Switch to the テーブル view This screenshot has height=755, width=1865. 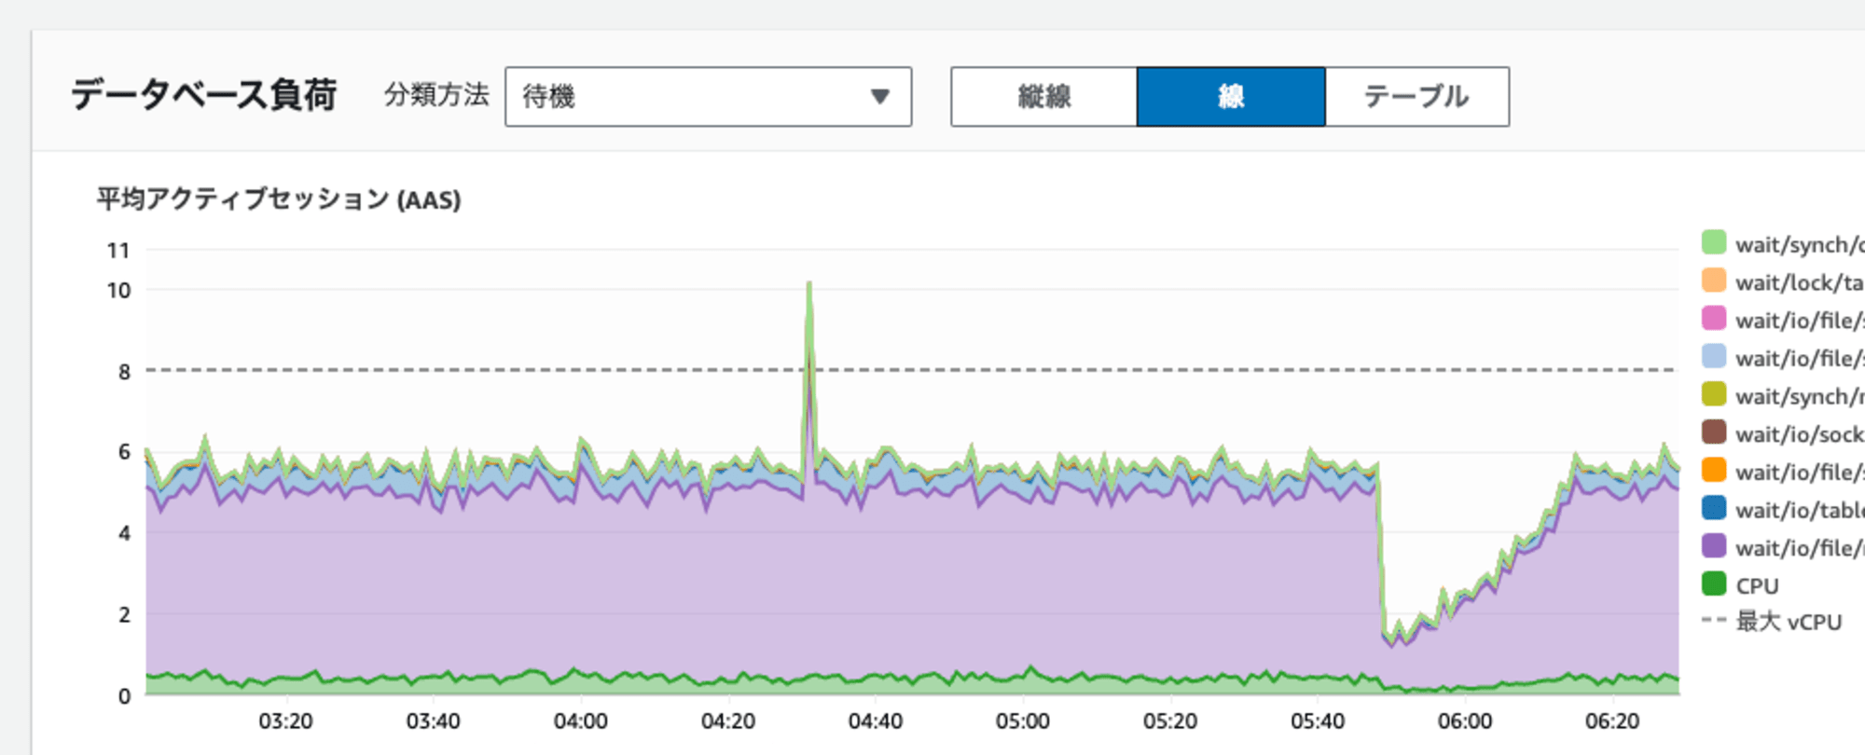coord(1416,96)
